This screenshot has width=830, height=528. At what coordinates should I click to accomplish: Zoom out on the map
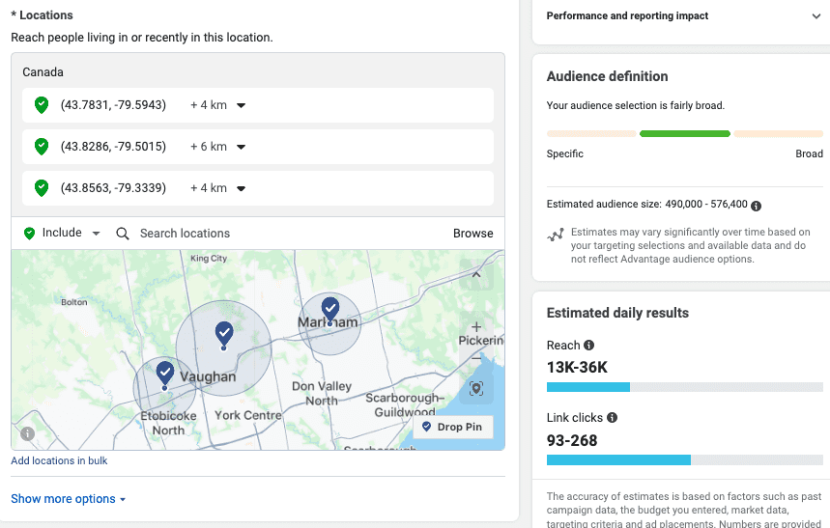(476, 359)
